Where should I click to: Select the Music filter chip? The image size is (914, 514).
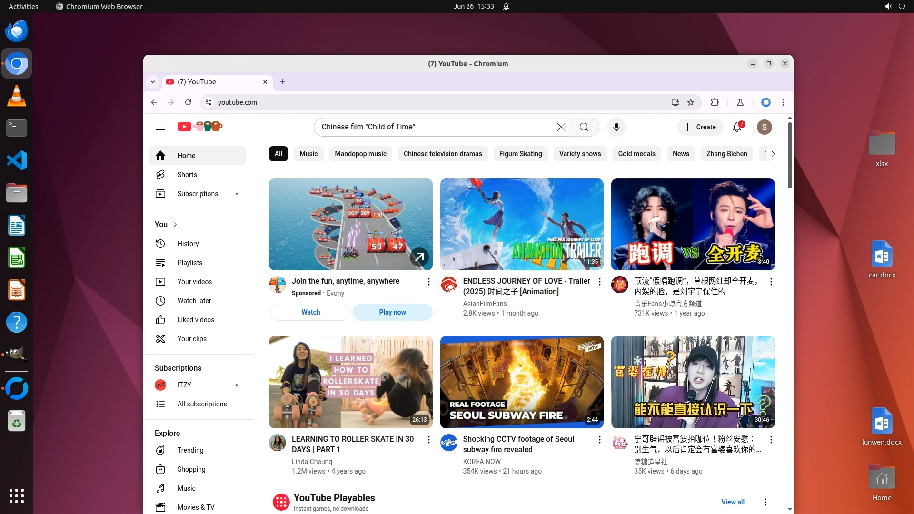[308, 154]
